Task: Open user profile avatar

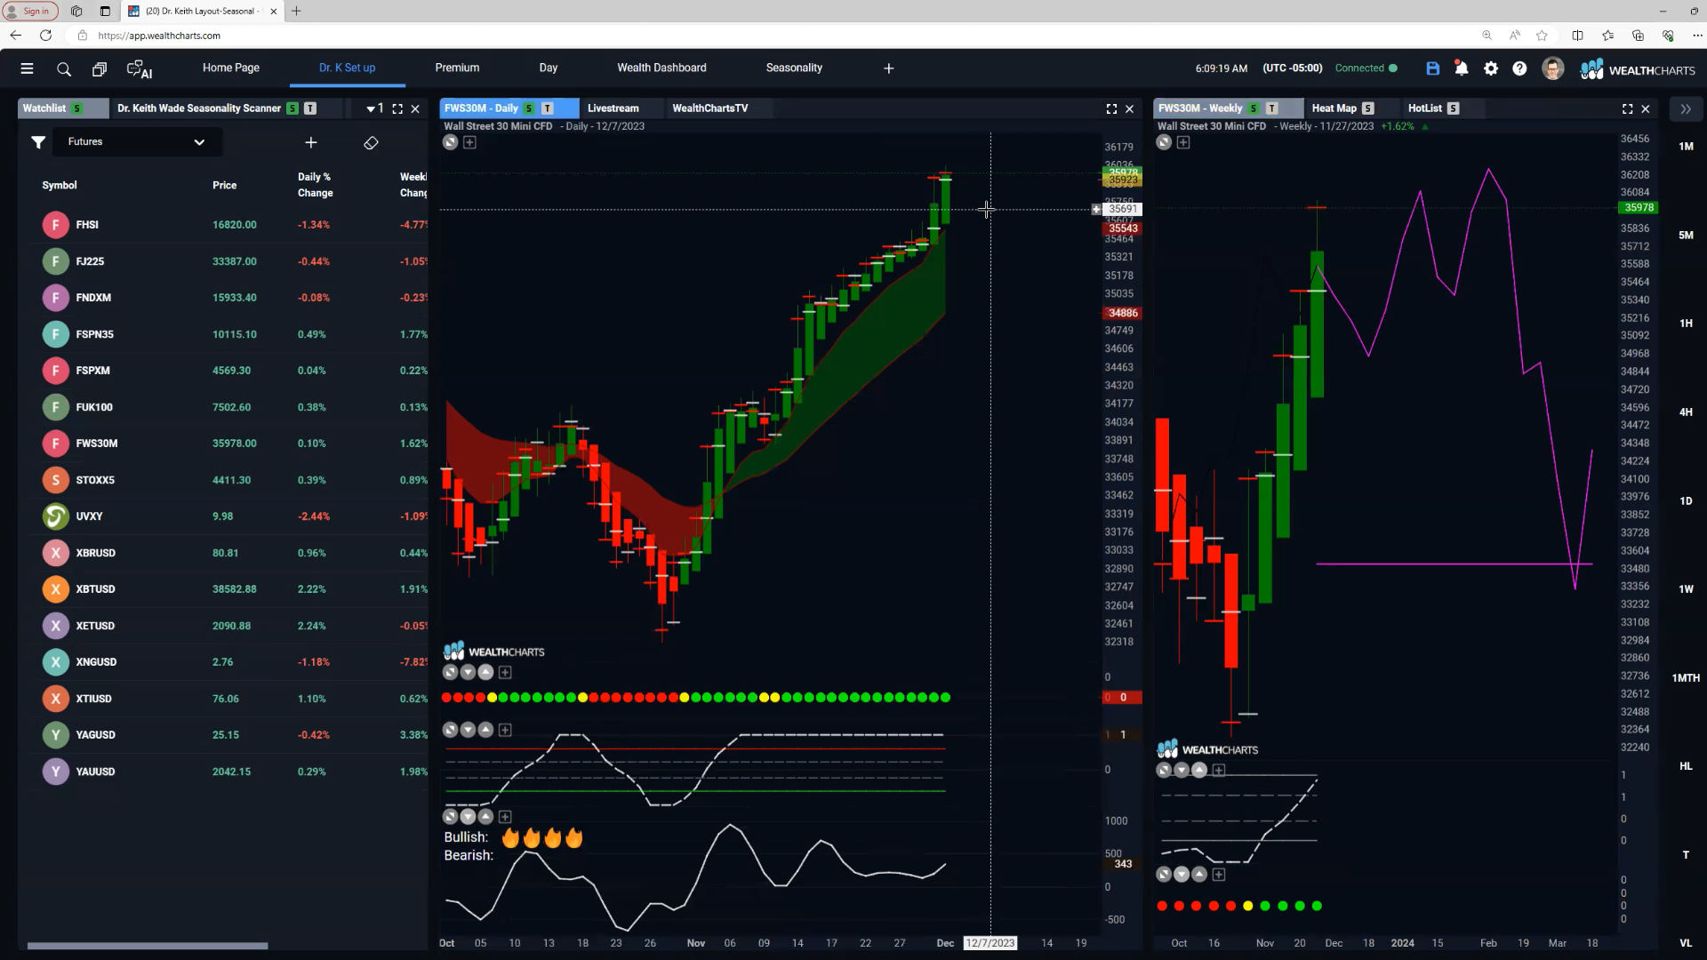Action: click(x=1552, y=68)
